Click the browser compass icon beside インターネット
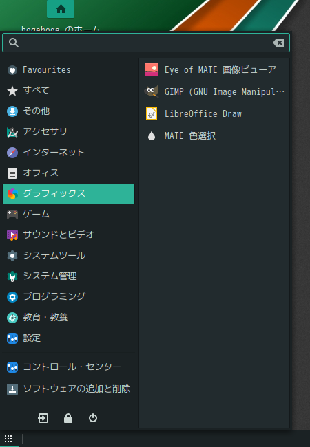The image size is (310, 447). coord(12,153)
